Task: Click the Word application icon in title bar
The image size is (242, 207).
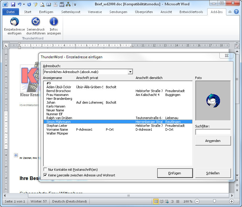Action: [x=5, y=4]
